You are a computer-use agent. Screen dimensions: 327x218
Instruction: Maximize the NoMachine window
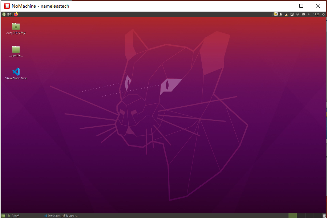(301, 6)
